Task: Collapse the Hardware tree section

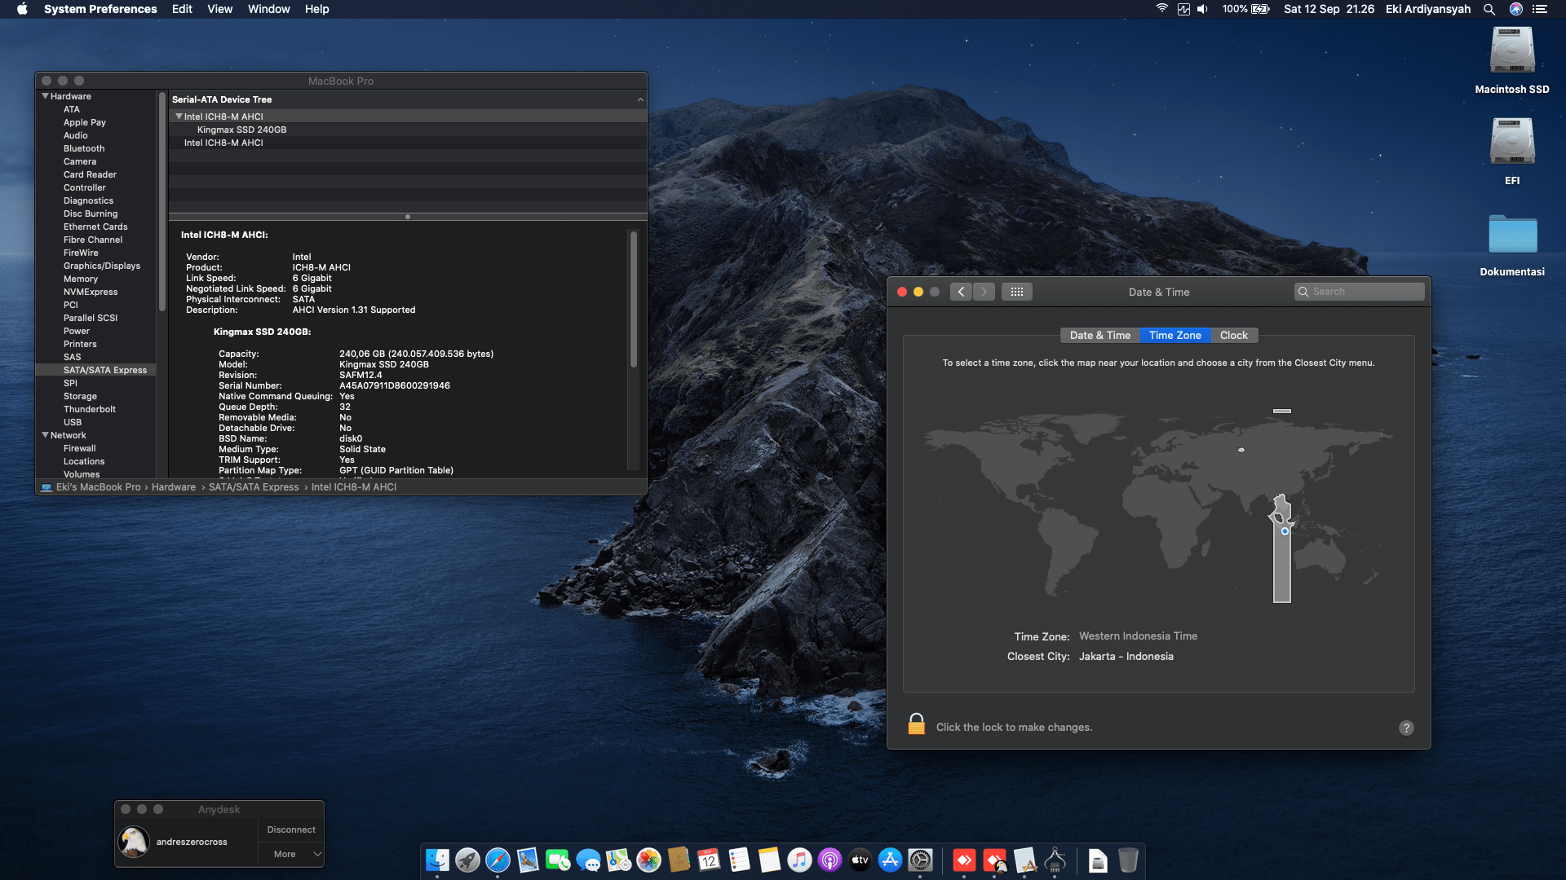Action: pos(46,96)
